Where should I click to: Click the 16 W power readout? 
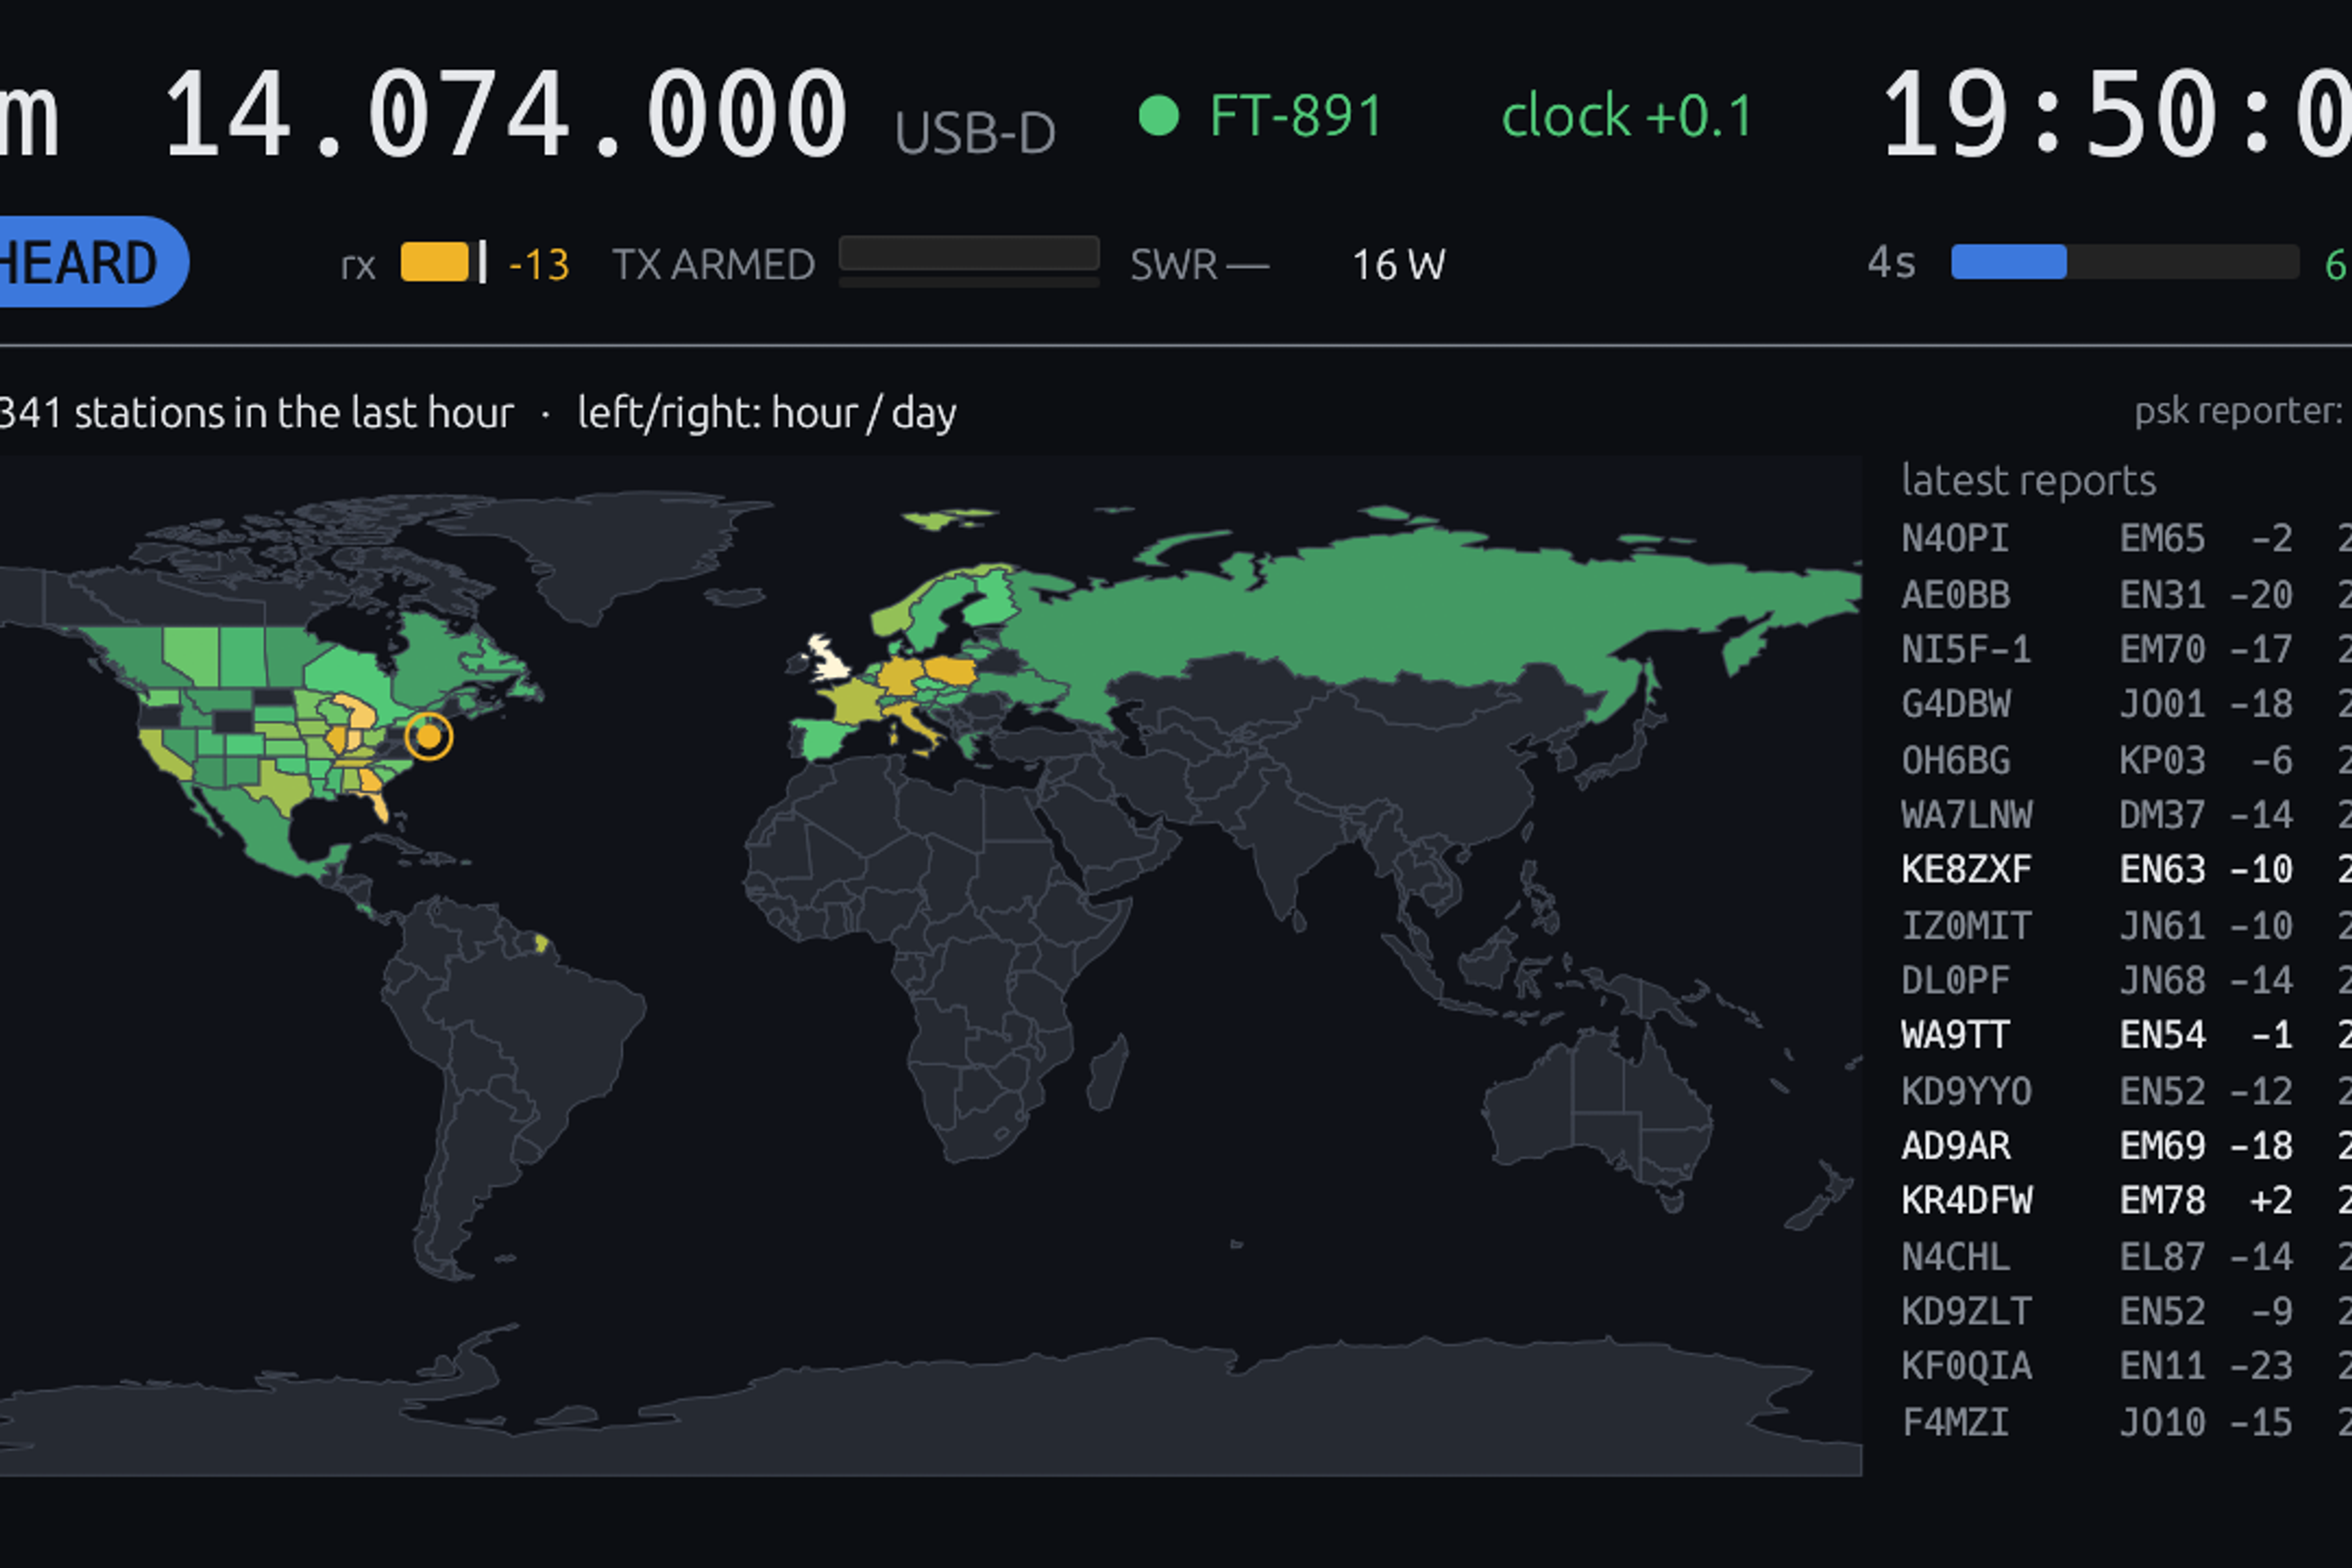click(1399, 265)
